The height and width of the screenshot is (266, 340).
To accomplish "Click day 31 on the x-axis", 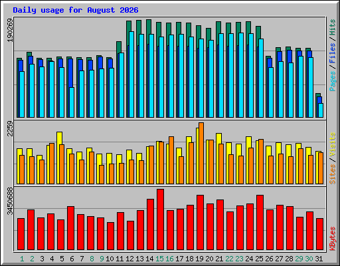I will tap(319, 259).
